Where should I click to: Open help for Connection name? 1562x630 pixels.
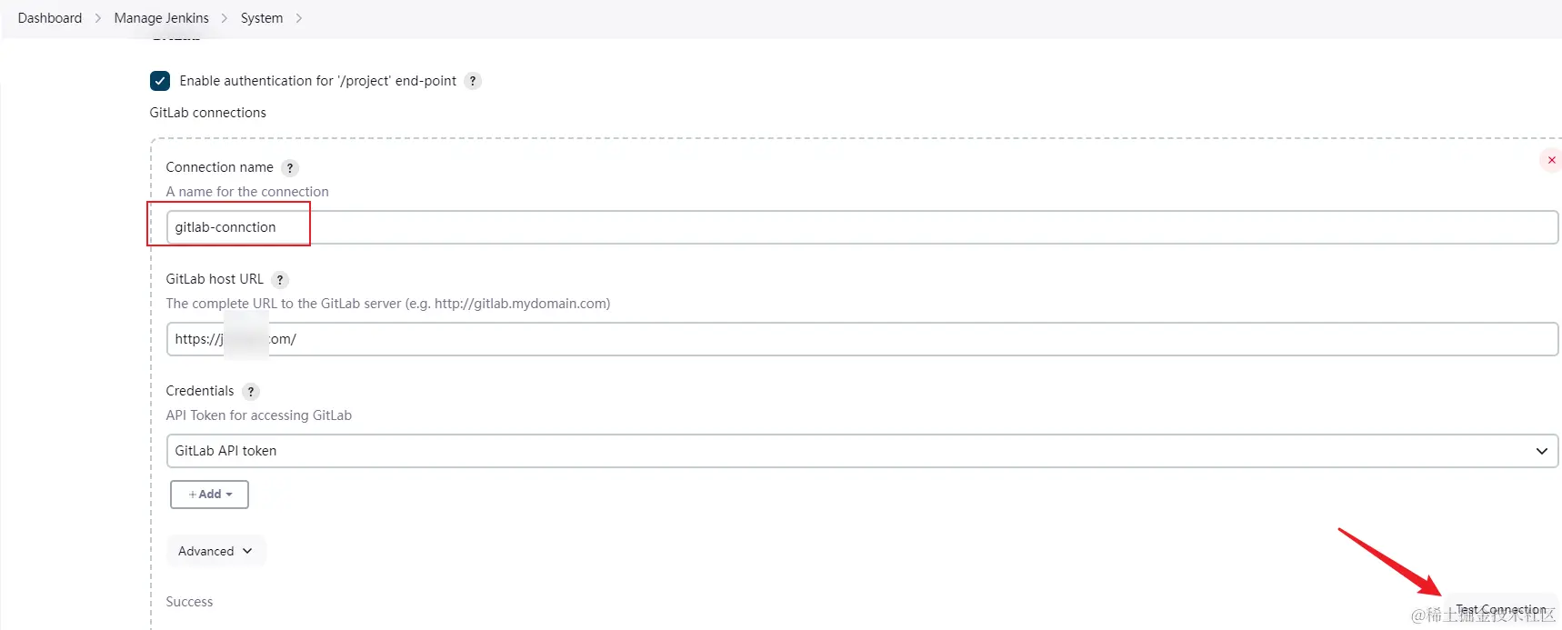click(290, 168)
